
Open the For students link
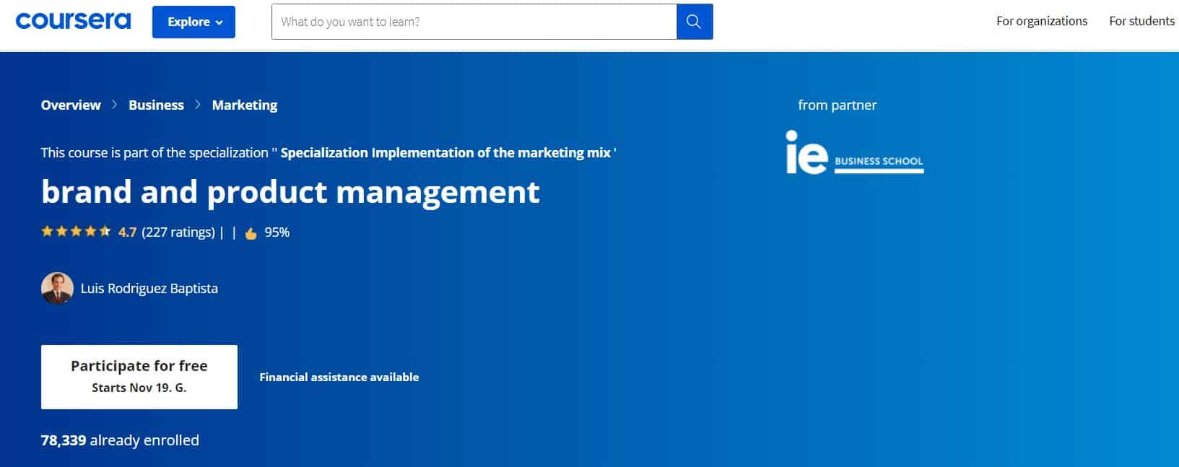[x=1142, y=21]
